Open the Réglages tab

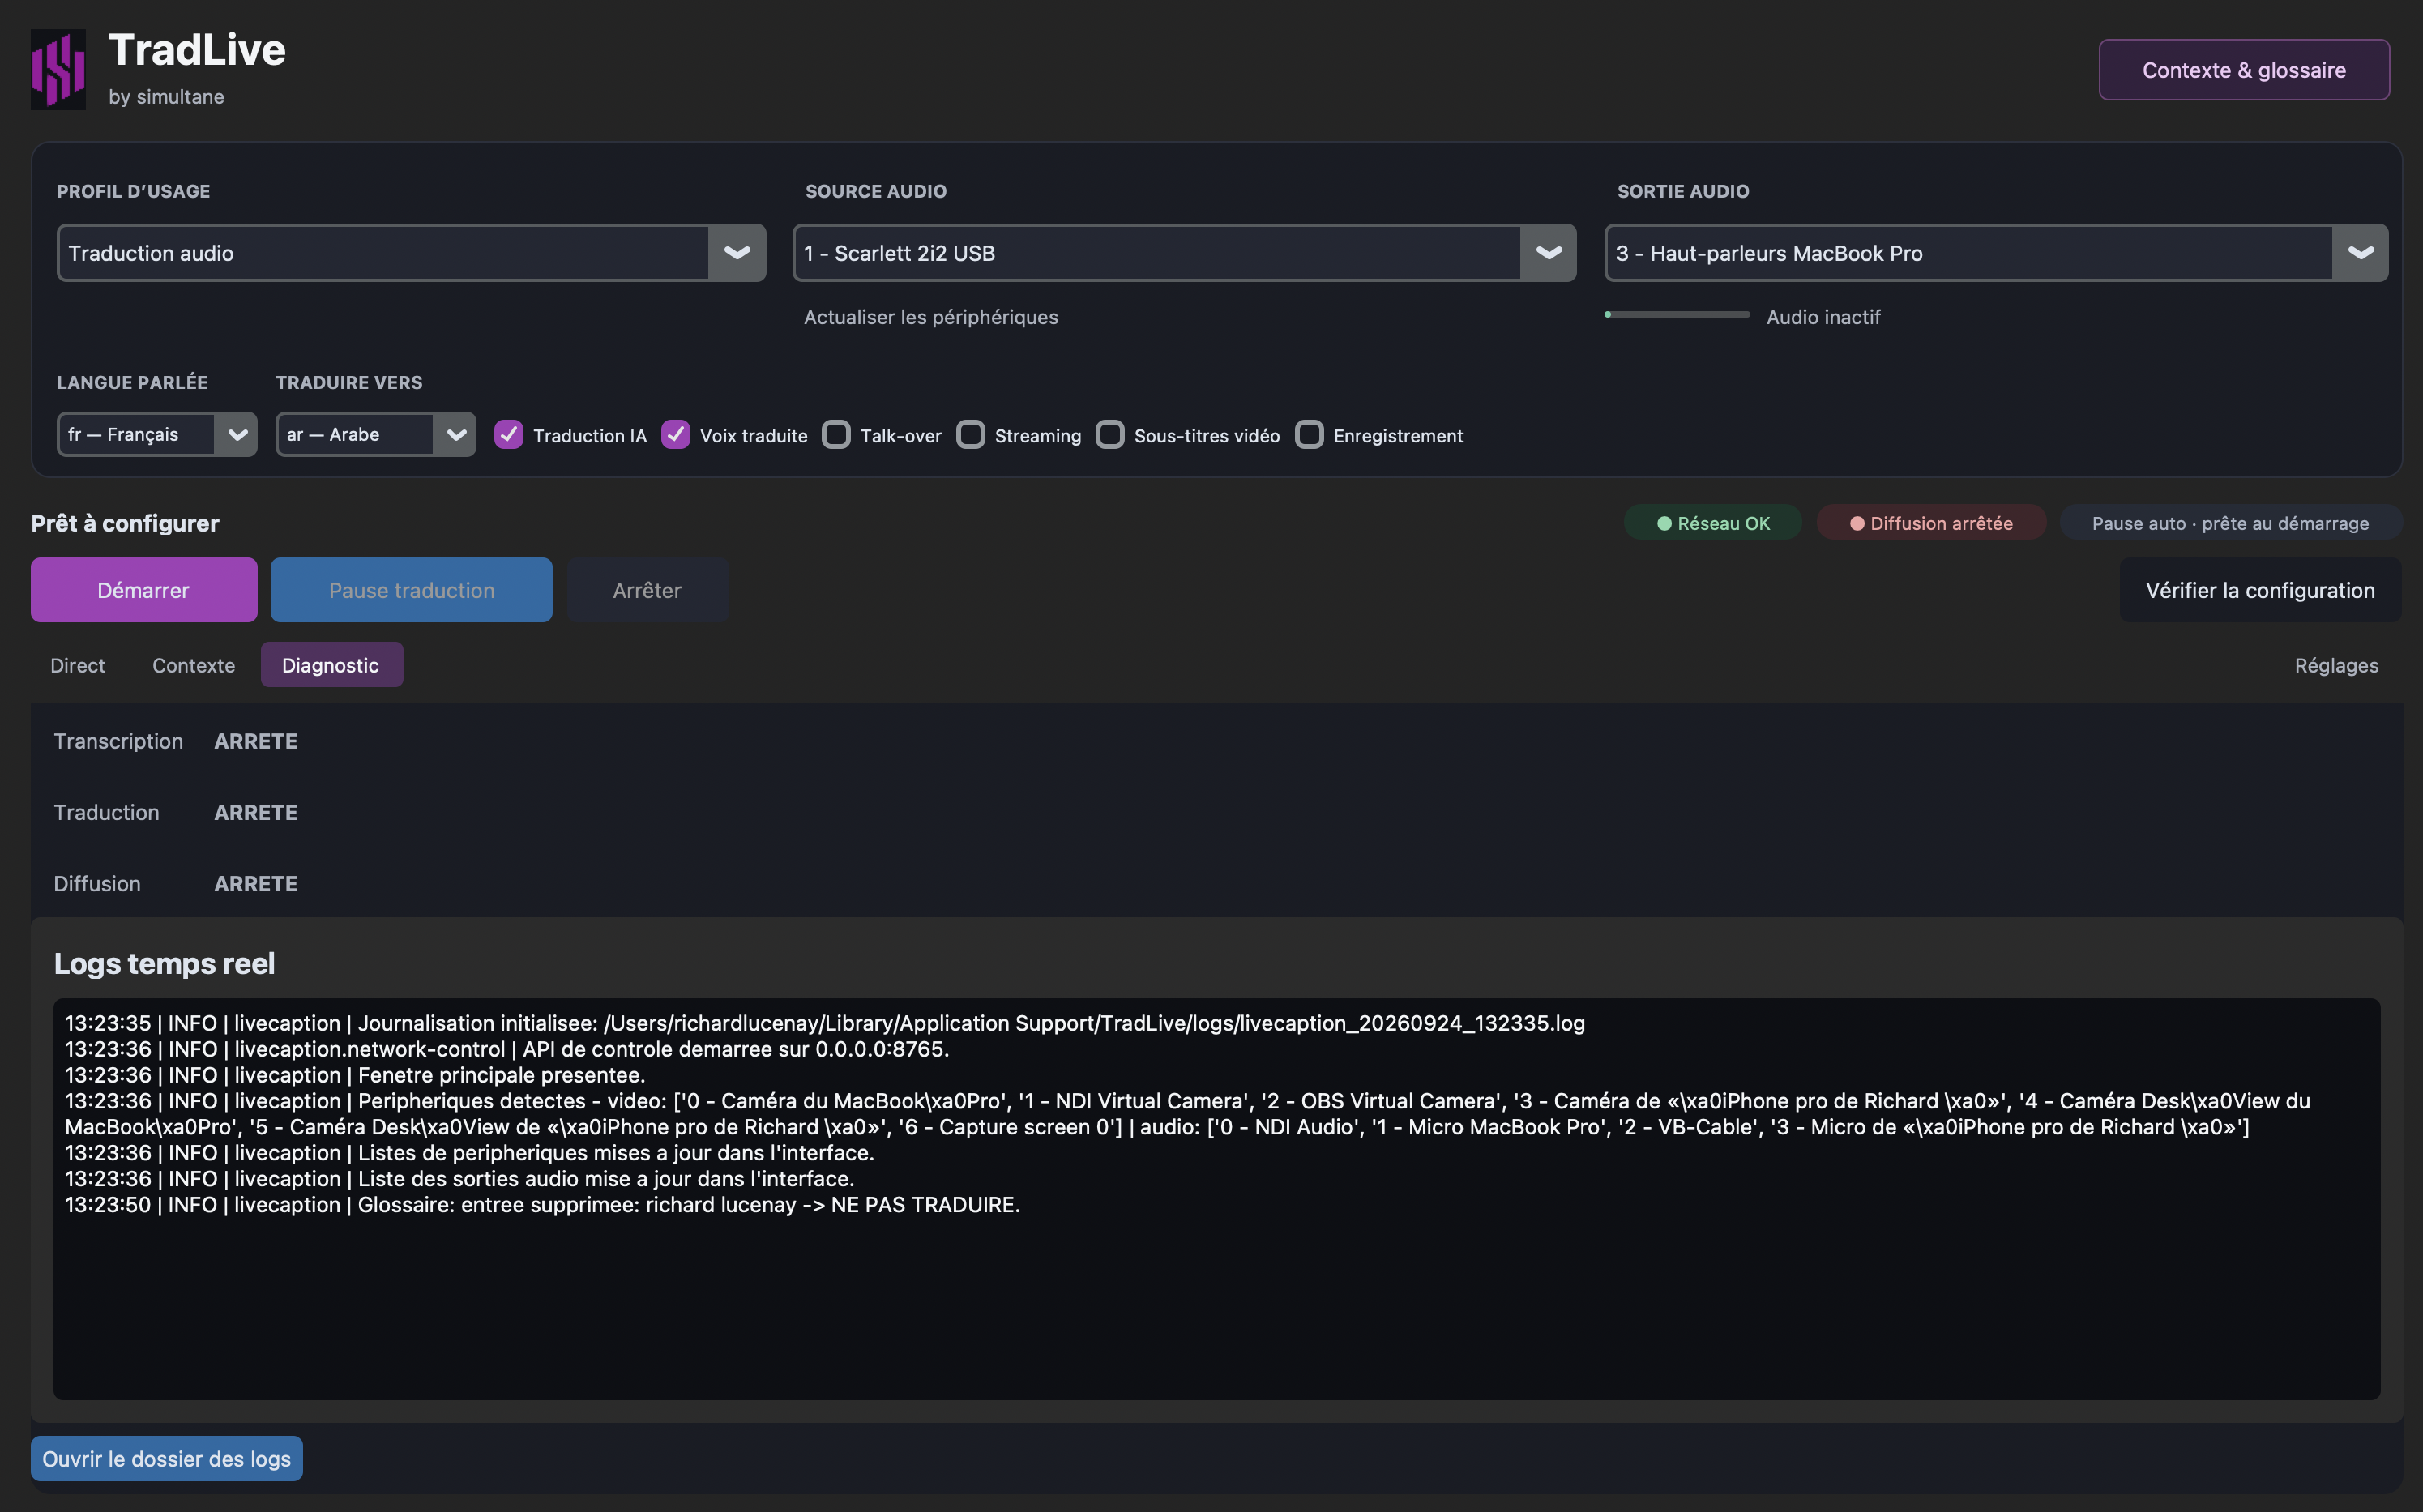[x=2336, y=665]
